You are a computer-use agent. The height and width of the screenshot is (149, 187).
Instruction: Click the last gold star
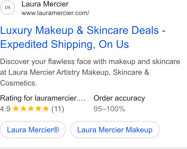46,109
